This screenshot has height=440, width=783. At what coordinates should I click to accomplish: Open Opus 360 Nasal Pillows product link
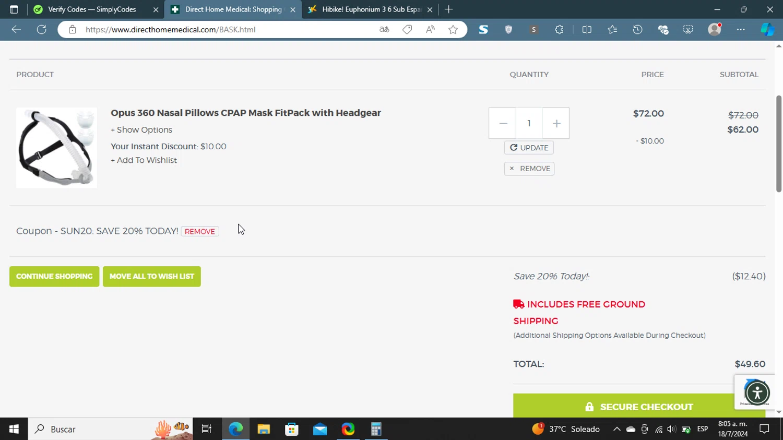coord(246,113)
